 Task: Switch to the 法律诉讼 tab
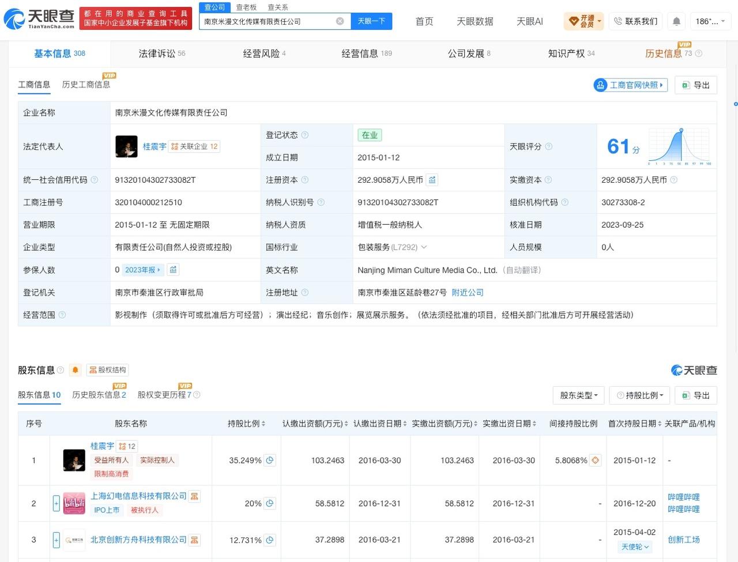coord(162,54)
